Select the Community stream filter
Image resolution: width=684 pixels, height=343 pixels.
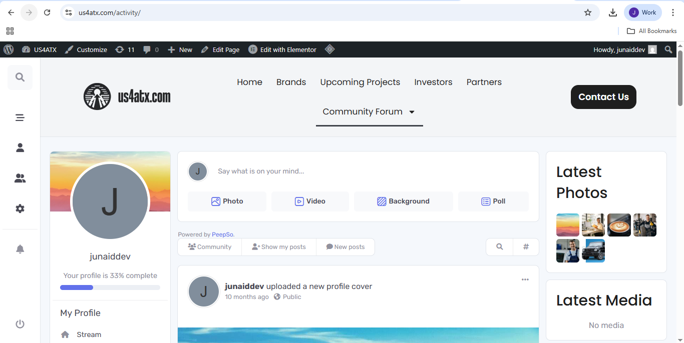coord(209,247)
